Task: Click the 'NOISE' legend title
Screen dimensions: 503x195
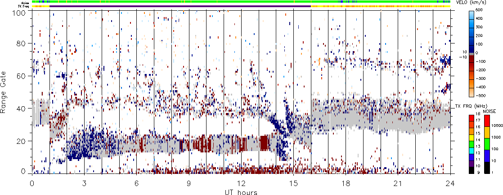Action: point(490,110)
